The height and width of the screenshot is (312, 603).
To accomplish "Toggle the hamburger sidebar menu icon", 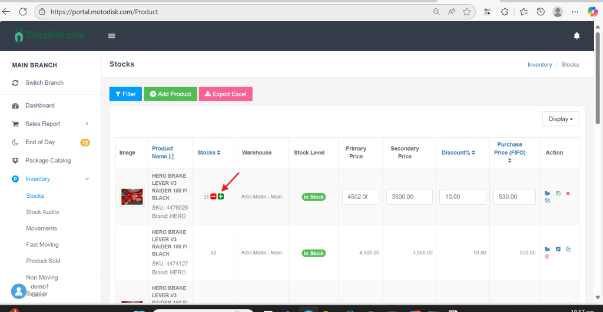I will pyautogui.click(x=111, y=36).
